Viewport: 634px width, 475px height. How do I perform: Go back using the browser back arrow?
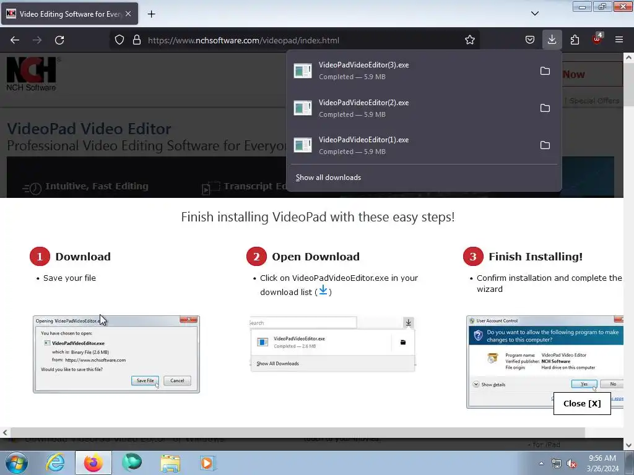tap(15, 40)
